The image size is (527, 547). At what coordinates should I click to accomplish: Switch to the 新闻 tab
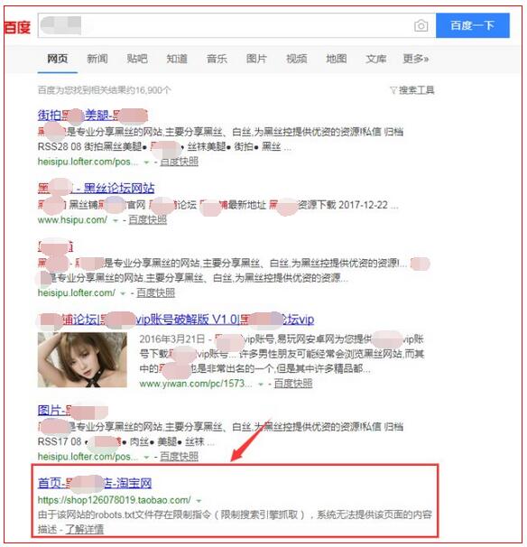pos(97,59)
